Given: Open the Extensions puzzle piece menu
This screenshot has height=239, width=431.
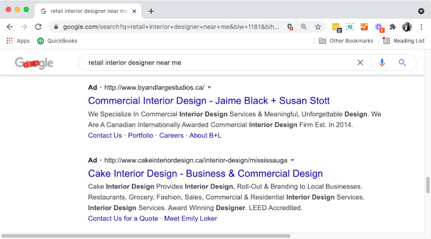Looking at the screenshot, I should coord(393,27).
